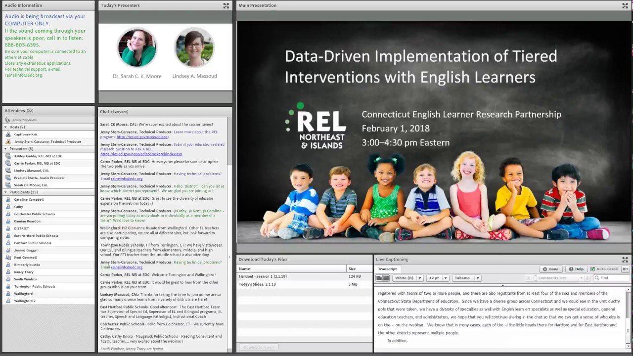Collapse the Presenters (5) group
The width and height of the screenshot is (633, 356).
[x=5, y=149]
